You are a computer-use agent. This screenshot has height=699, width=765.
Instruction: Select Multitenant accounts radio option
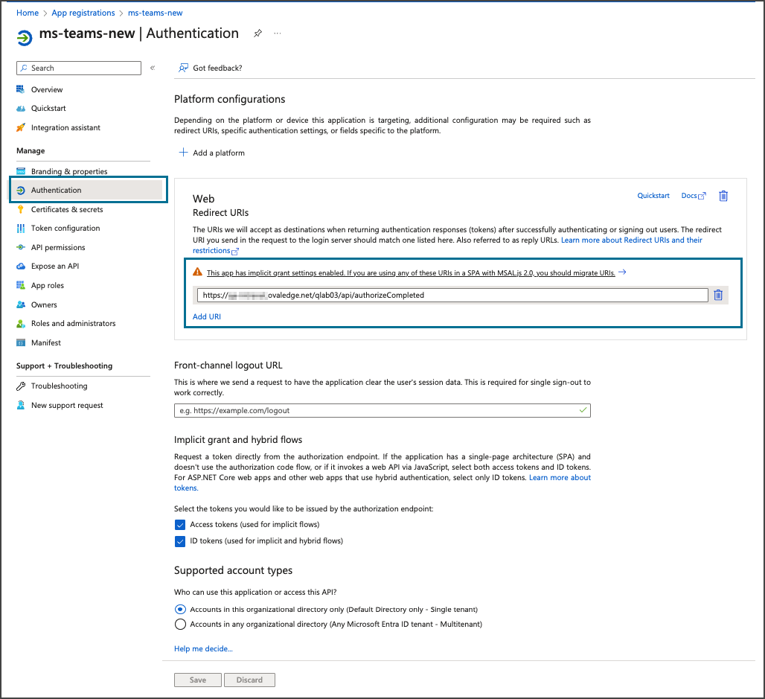180,625
